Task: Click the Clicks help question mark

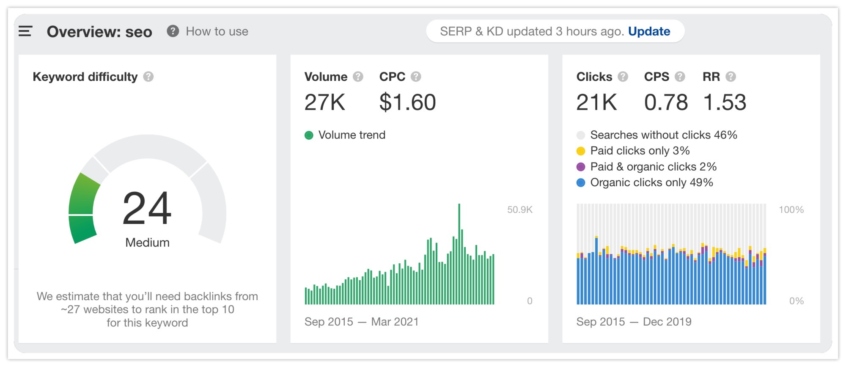Action: point(623,77)
